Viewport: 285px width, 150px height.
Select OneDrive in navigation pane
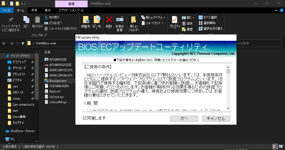(x=20, y=131)
